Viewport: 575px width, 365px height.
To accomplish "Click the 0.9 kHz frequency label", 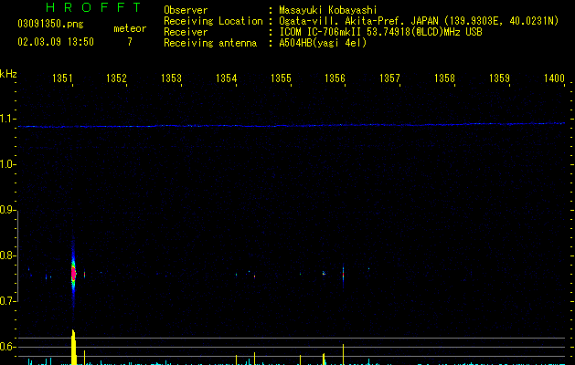I will click(8, 210).
